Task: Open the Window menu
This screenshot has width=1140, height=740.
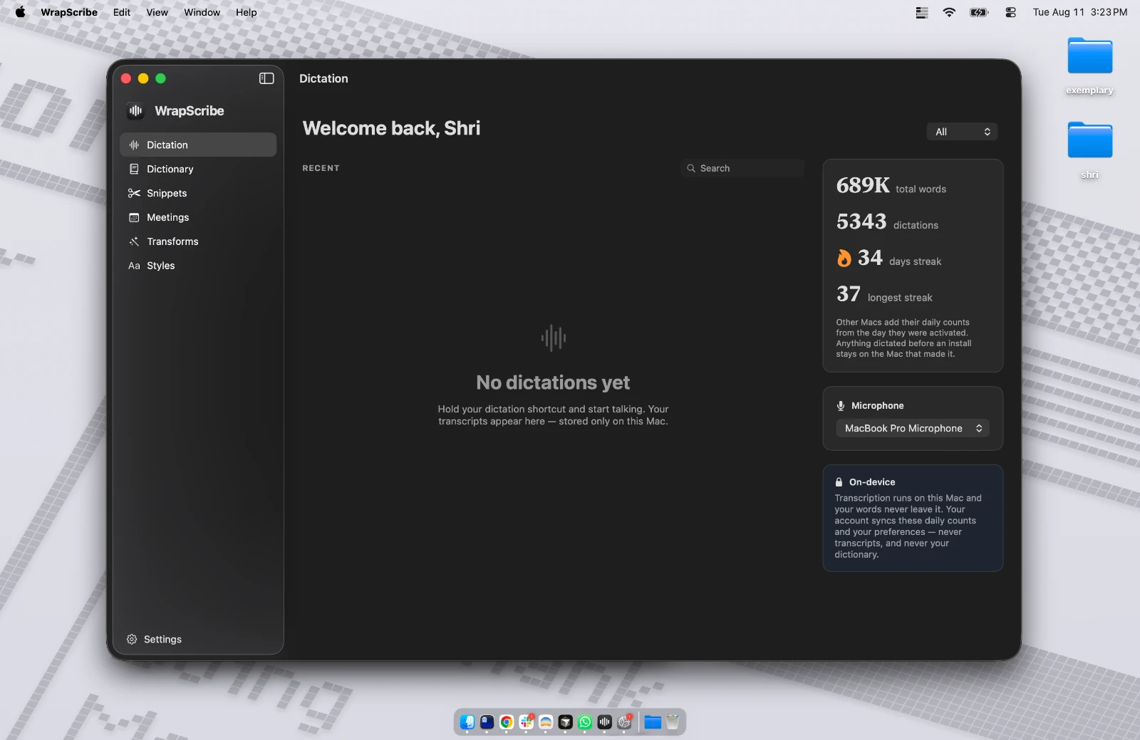Action: click(x=202, y=12)
